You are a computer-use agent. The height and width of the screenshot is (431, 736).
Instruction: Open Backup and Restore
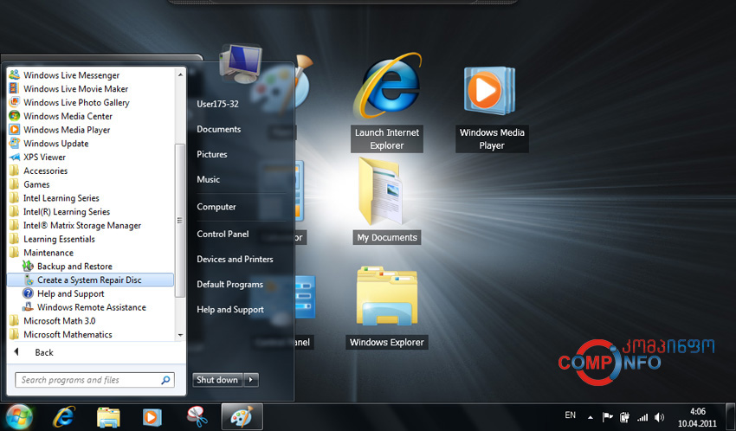pyautogui.click(x=74, y=266)
